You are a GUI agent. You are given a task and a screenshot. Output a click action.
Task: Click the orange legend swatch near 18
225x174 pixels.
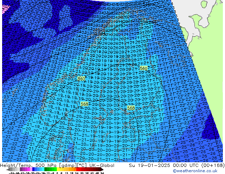point(73,169)
